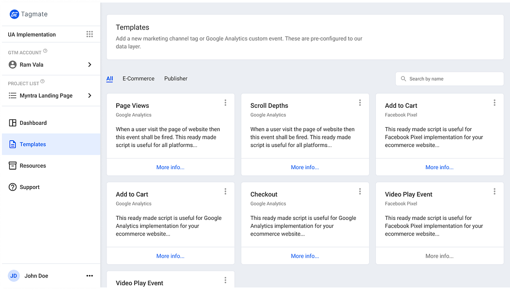The image size is (510, 290).
Task: Open the apps grid icon beside UA Implementation
Action: [90, 34]
